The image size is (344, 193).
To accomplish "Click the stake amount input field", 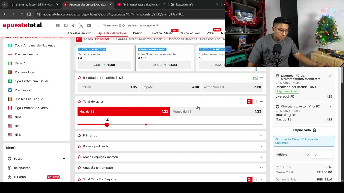I will point(321,155).
